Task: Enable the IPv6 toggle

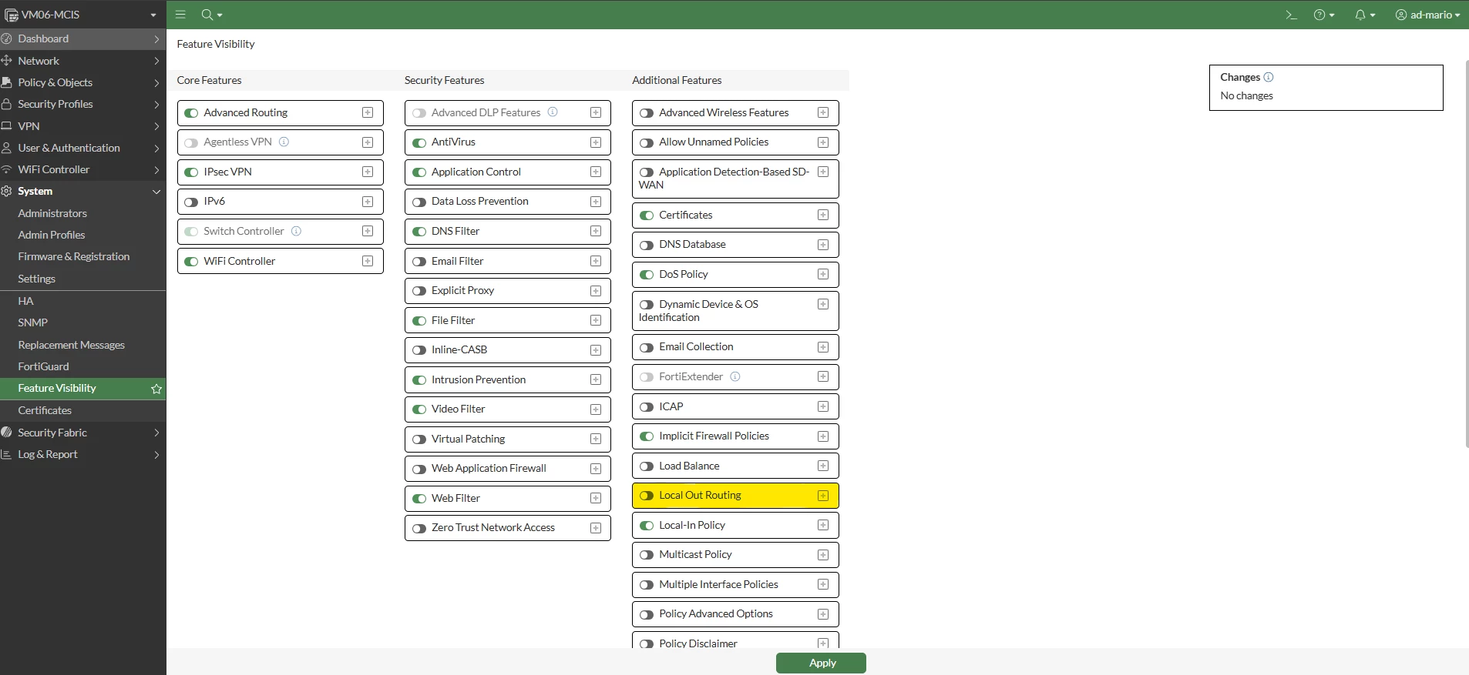Action: pyautogui.click(x=191, y=202)
